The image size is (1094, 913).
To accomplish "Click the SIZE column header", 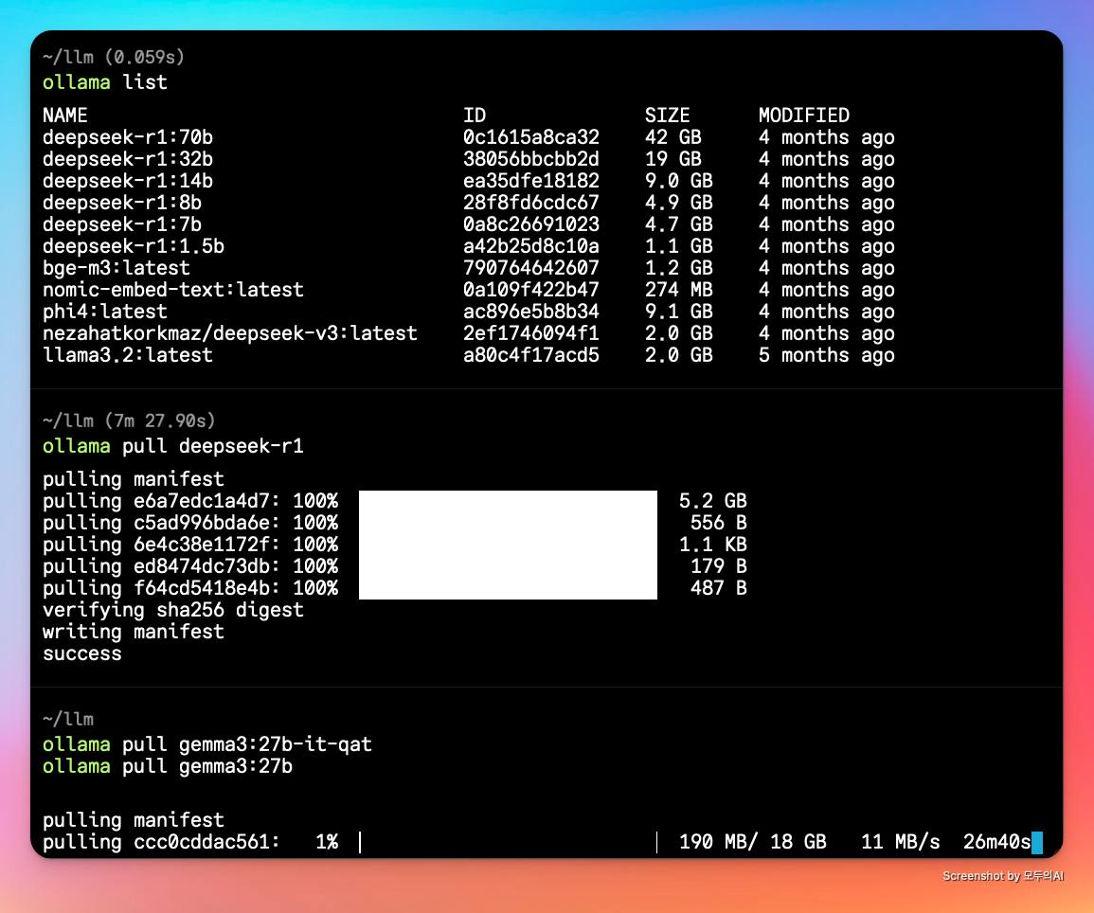I will (667, 116).
